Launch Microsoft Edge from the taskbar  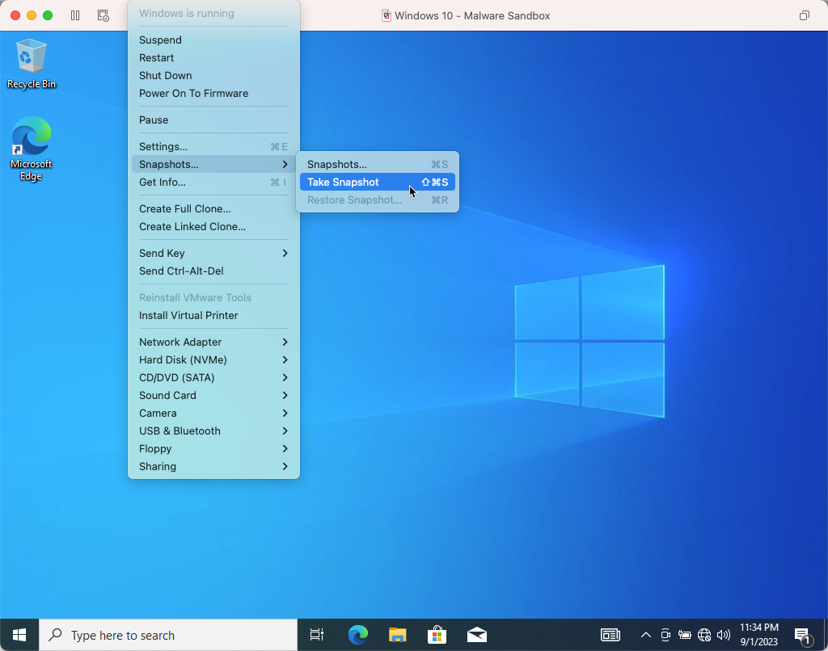tap(357, 635)
